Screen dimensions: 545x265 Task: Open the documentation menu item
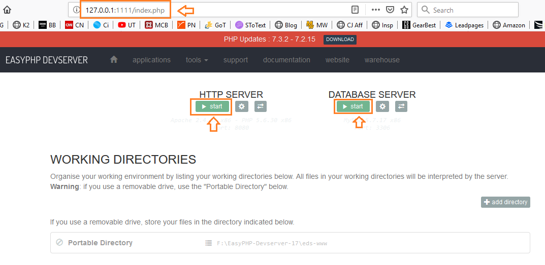tap(286, 60)
